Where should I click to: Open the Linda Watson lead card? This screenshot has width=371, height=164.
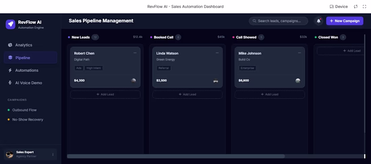[188, 67]
